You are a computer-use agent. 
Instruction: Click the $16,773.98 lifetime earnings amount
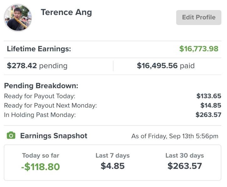coord(199,49)
